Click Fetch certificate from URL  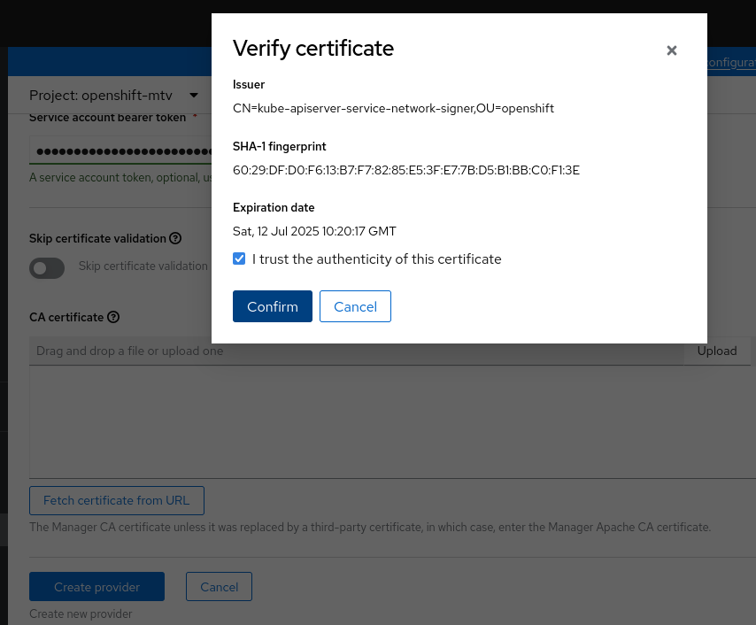[x=117, y=500]
